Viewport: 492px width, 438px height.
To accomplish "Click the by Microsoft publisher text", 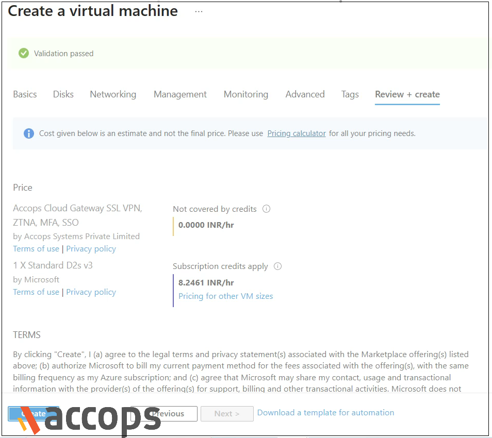I will [36, 280].
